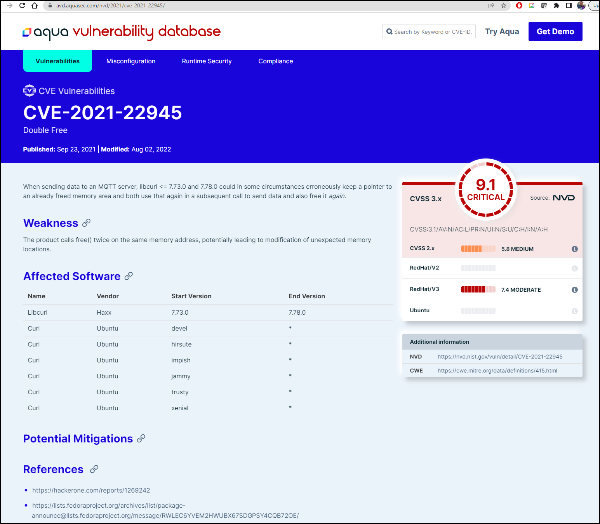Open the gray extension icon next to puzzle piece
The width and height of the screenshot is (600, 524).
coord(544,5)
